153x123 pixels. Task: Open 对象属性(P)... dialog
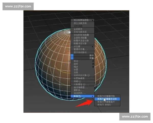pos(81,84)
